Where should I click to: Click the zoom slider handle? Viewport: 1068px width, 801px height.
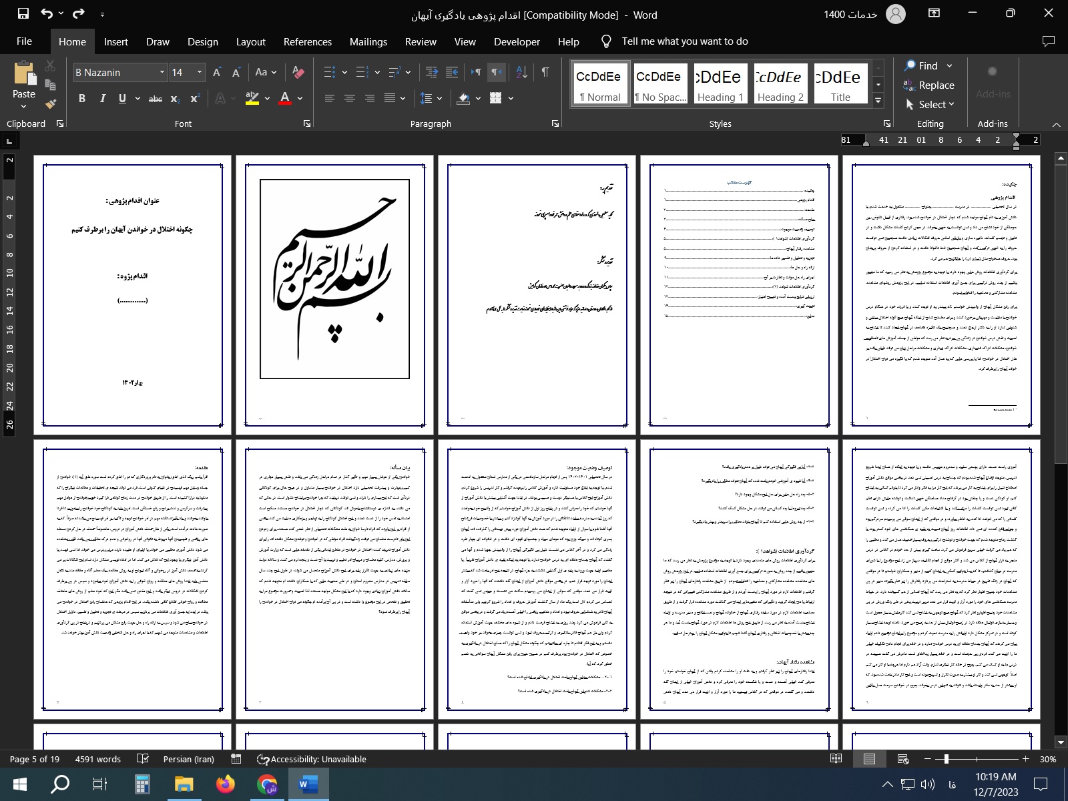click(x=946, y=759)
